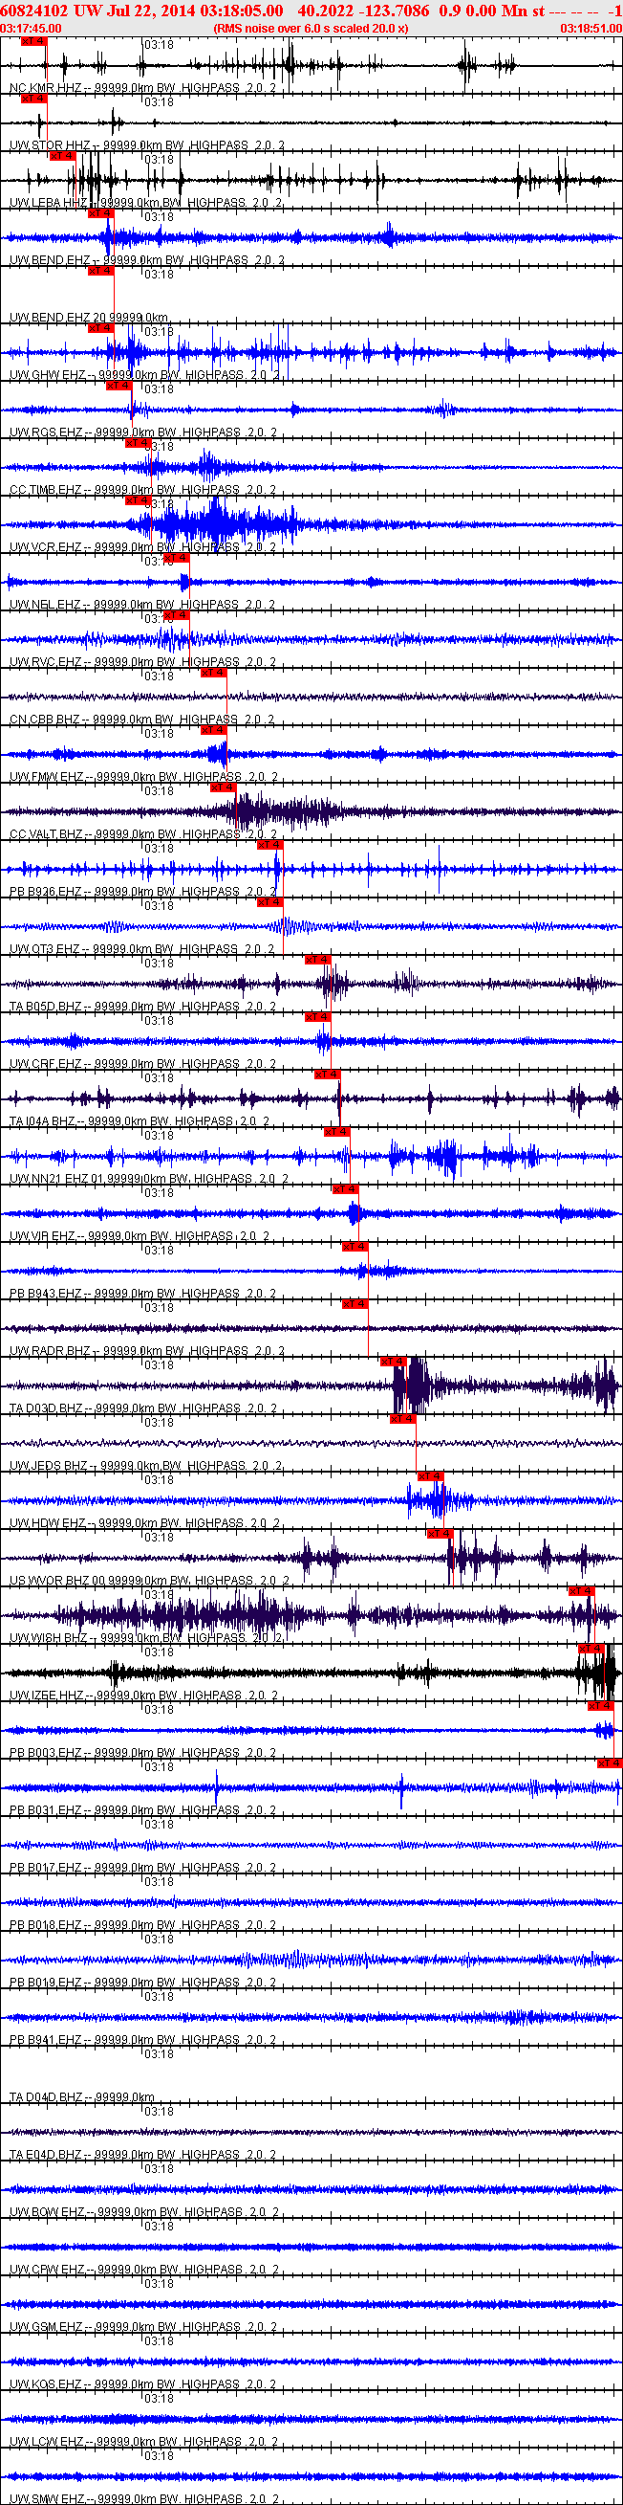
Task: Select the start time 03:17:45.00 label
Action: pyautogui.click(x=30, y=28)
